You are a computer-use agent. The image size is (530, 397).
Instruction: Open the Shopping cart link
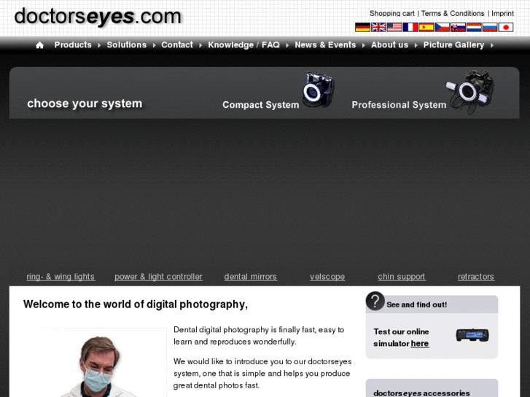(x=391, y=14)
